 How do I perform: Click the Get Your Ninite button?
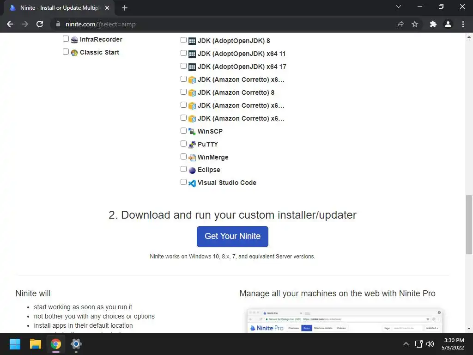(232, 236)
